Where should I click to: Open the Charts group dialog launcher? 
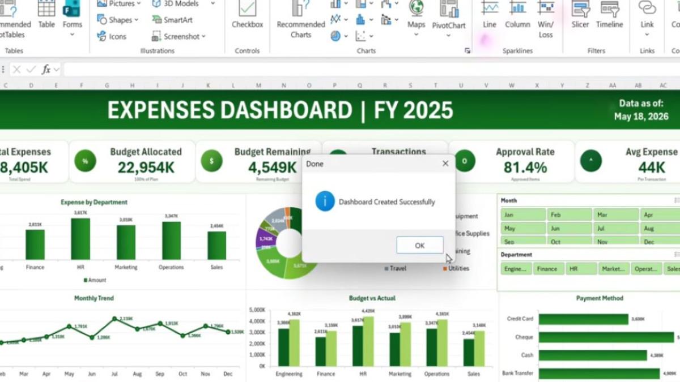coord(467,51)
